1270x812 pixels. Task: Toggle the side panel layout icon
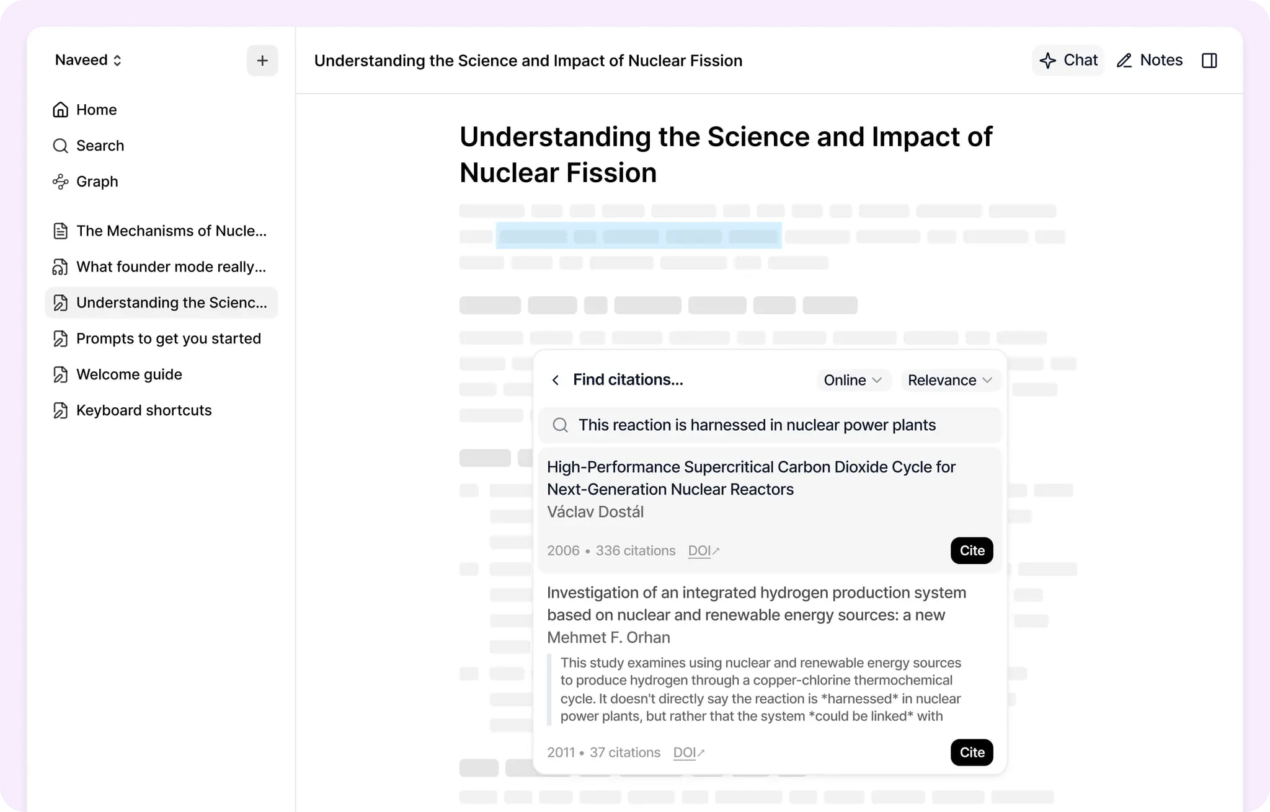pyautogui.click(x=1210, y=60)
